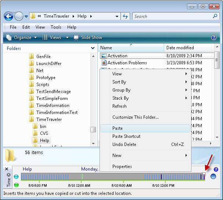Click the Back navigation arrow button
Image resolution: width=223 pixels, height=200 pixels.
tap(8, 17)
